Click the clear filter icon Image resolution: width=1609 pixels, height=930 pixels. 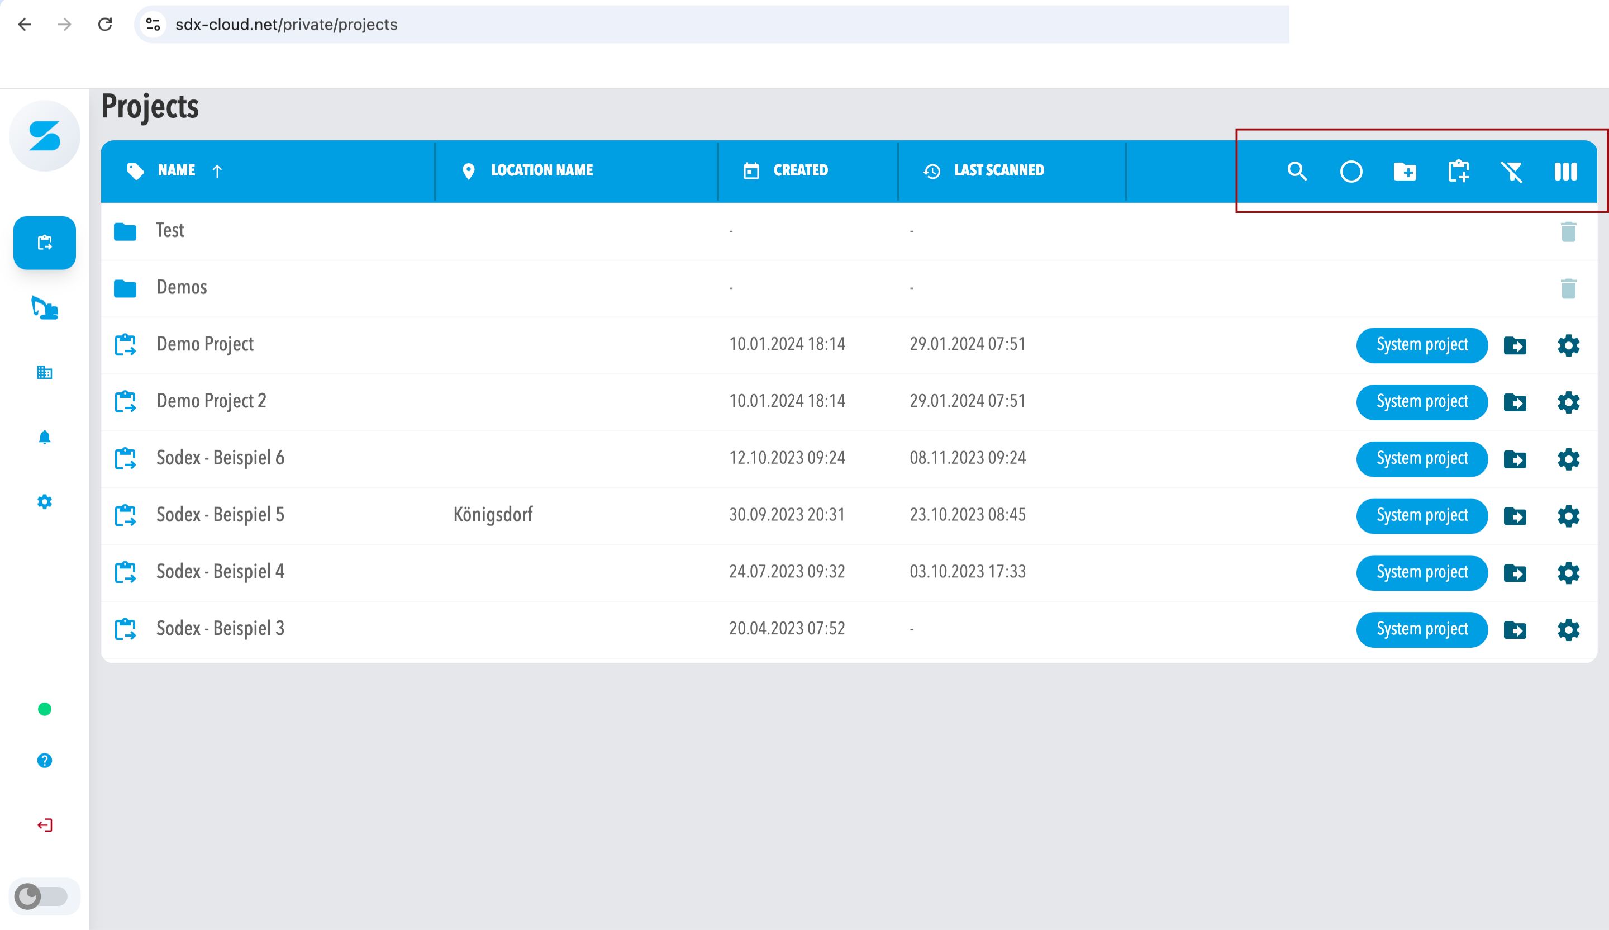tap(1512, 171)
